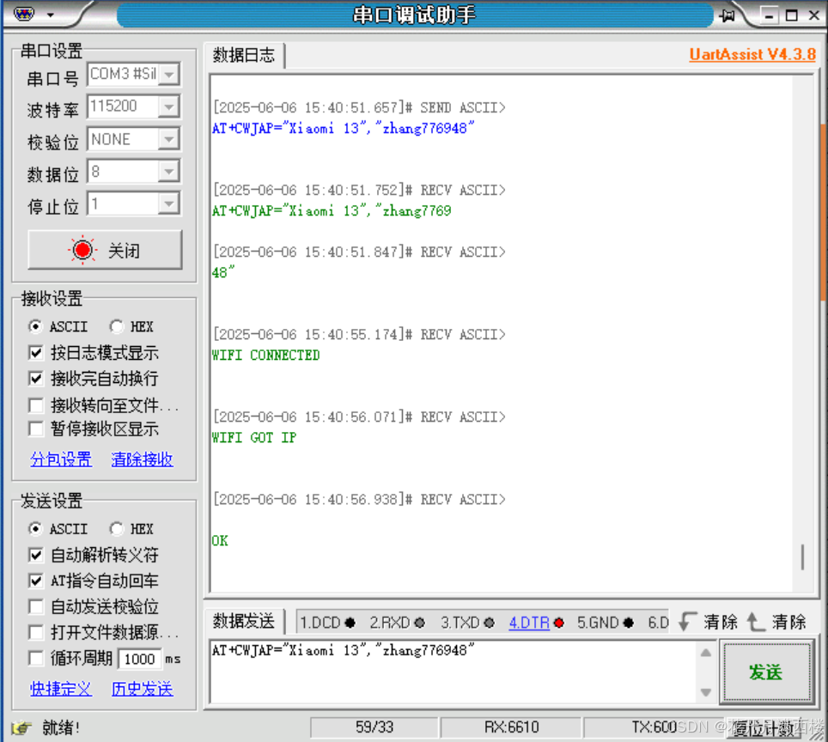The image size is (828, 742).
Task: Click the dropdown arrow beside the logo
Action: pyautogui.click(x=51, y=15)
